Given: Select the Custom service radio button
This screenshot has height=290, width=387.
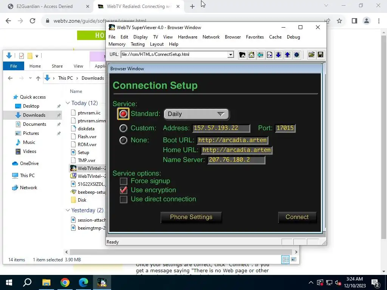Looking at the screenshot, I should [123, 128].
